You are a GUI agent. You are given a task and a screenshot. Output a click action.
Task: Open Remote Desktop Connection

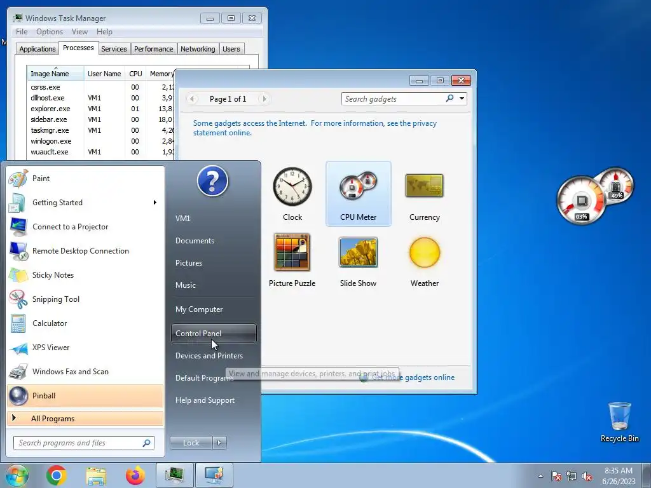85,250
